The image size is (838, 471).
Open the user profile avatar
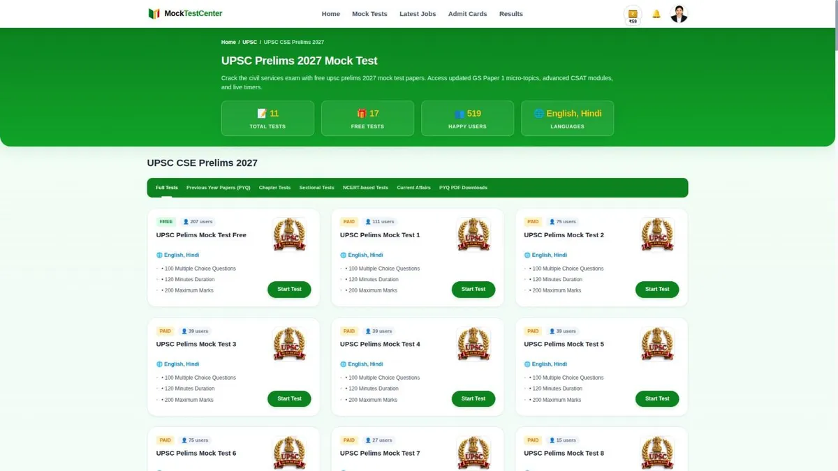click(679, 14)
